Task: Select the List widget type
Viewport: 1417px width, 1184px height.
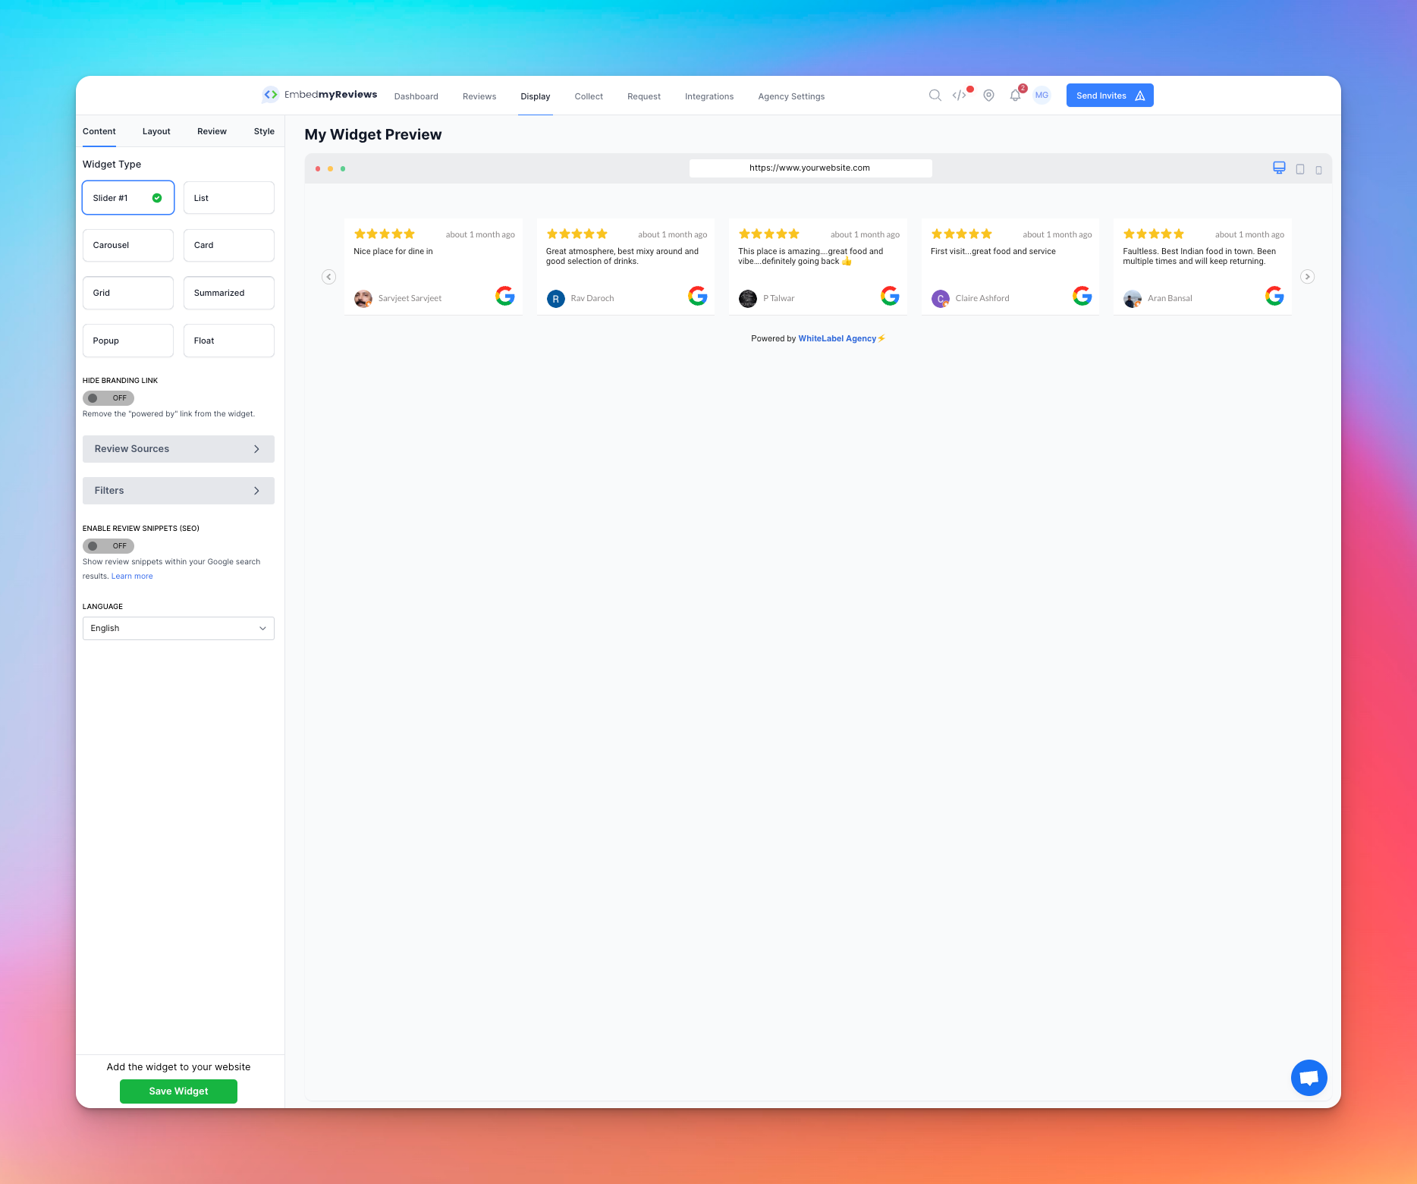Action: point(229,198)
